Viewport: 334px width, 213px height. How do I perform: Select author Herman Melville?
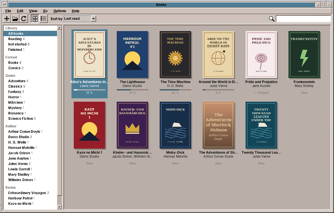click(31, 148)
